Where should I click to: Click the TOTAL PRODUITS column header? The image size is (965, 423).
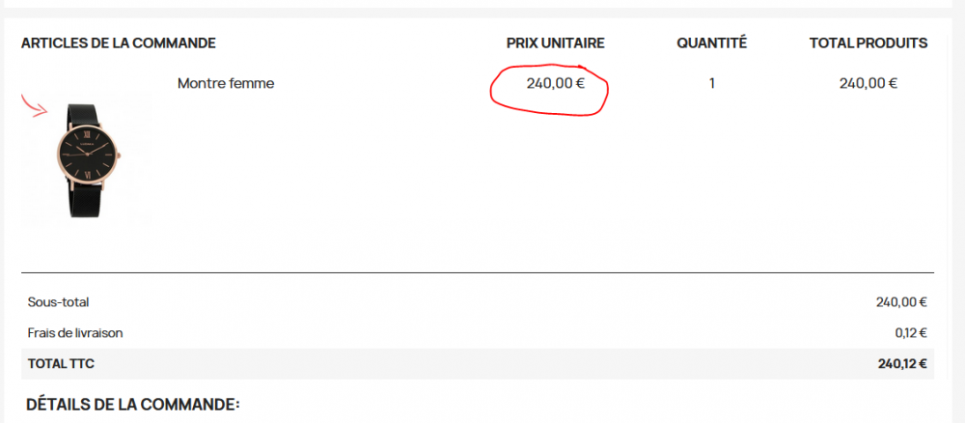(x=868, y=43)
